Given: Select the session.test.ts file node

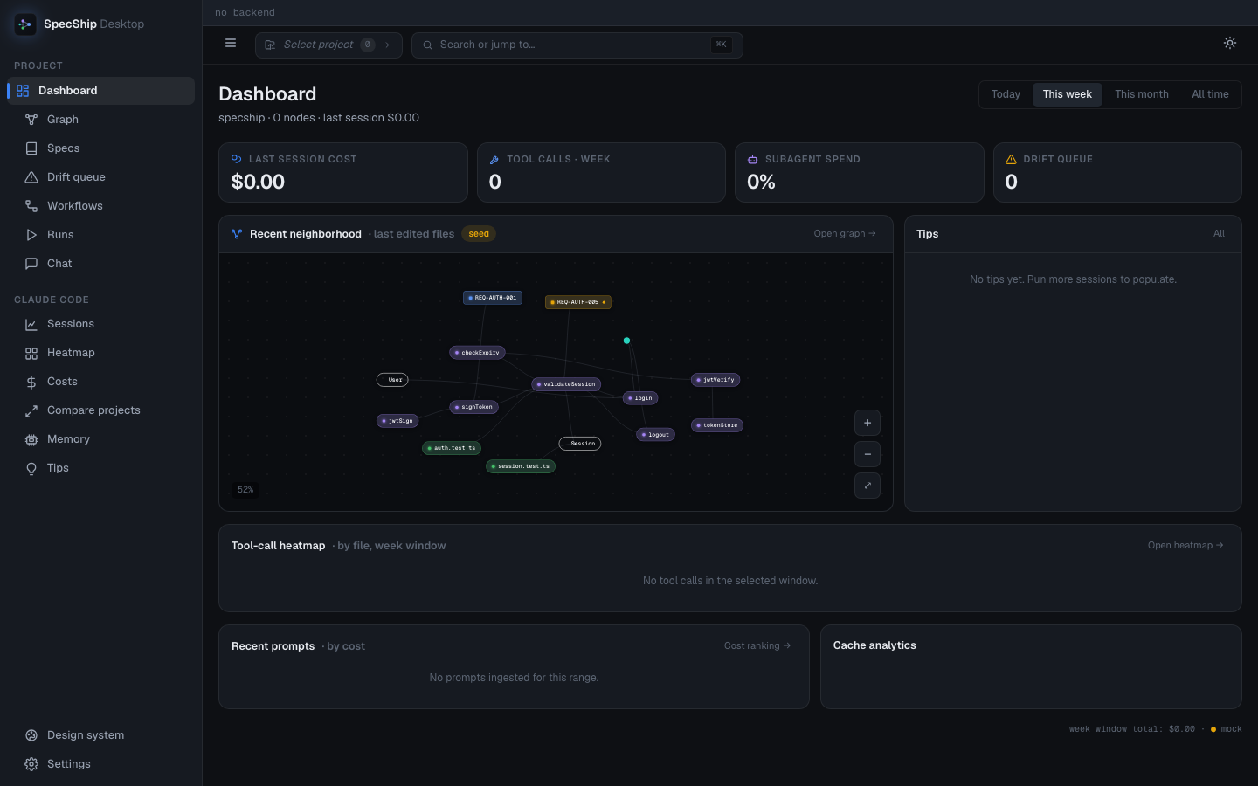Looking at the screenshot, I should pyautogui.click(x=521, y=466).
